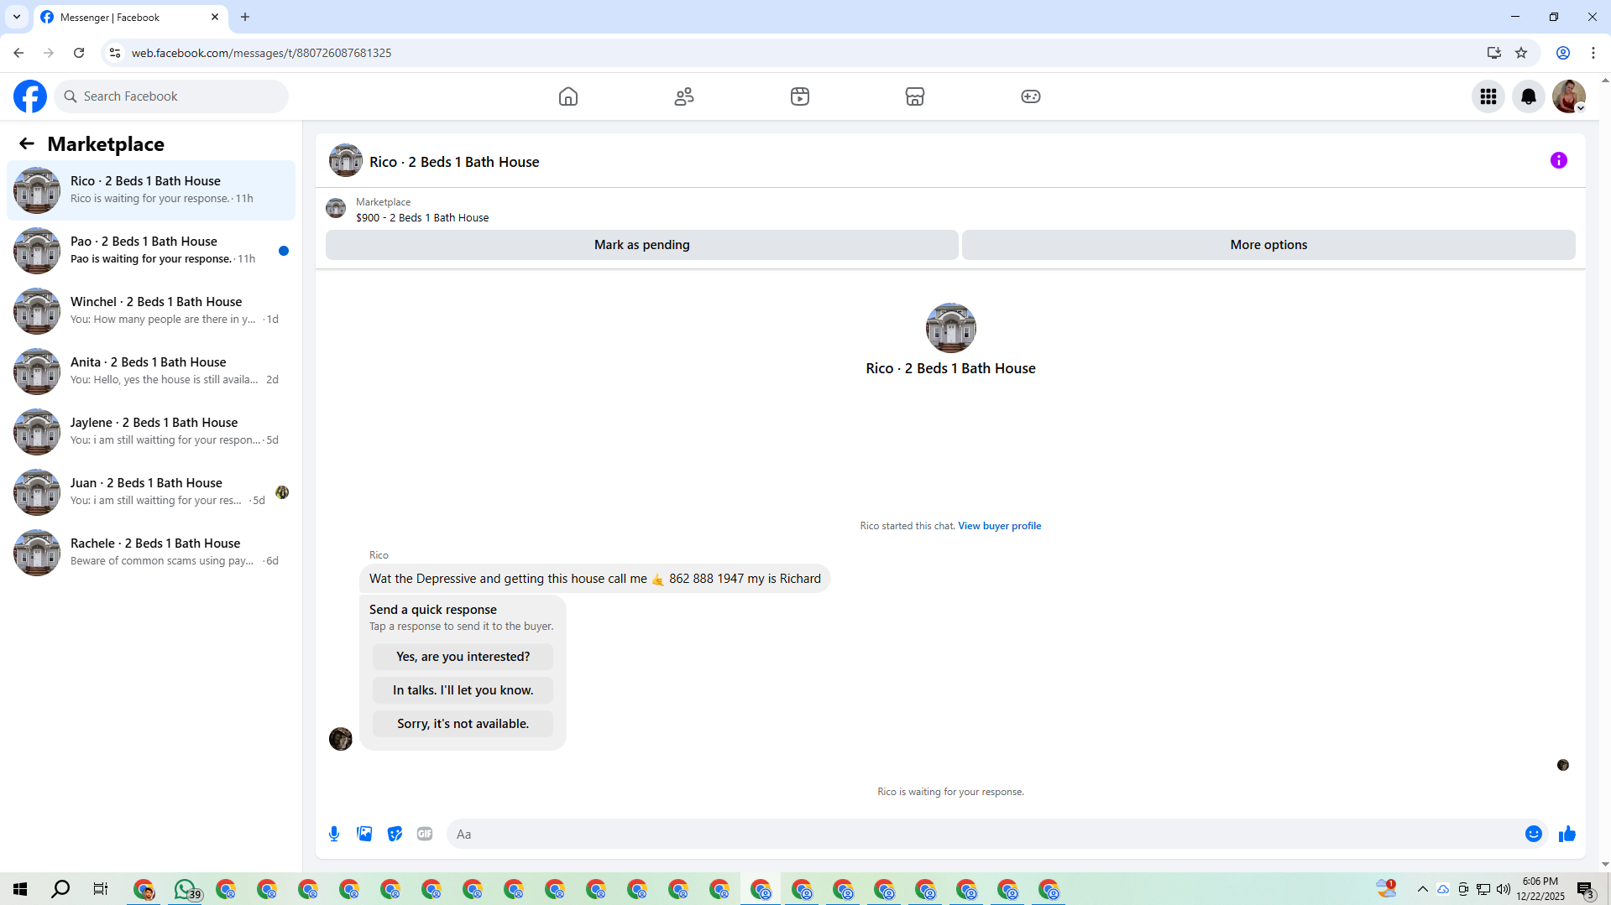Screen dimensions: 1611x905
Task: Open the Jaylene 2 Beds 1 Bath House chat
Action: pyautogui.click(x=151, y=432)
